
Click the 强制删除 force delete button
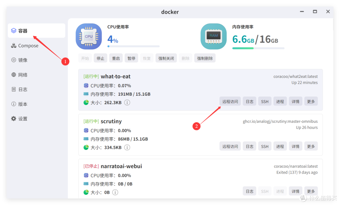(x=205, y=58)
